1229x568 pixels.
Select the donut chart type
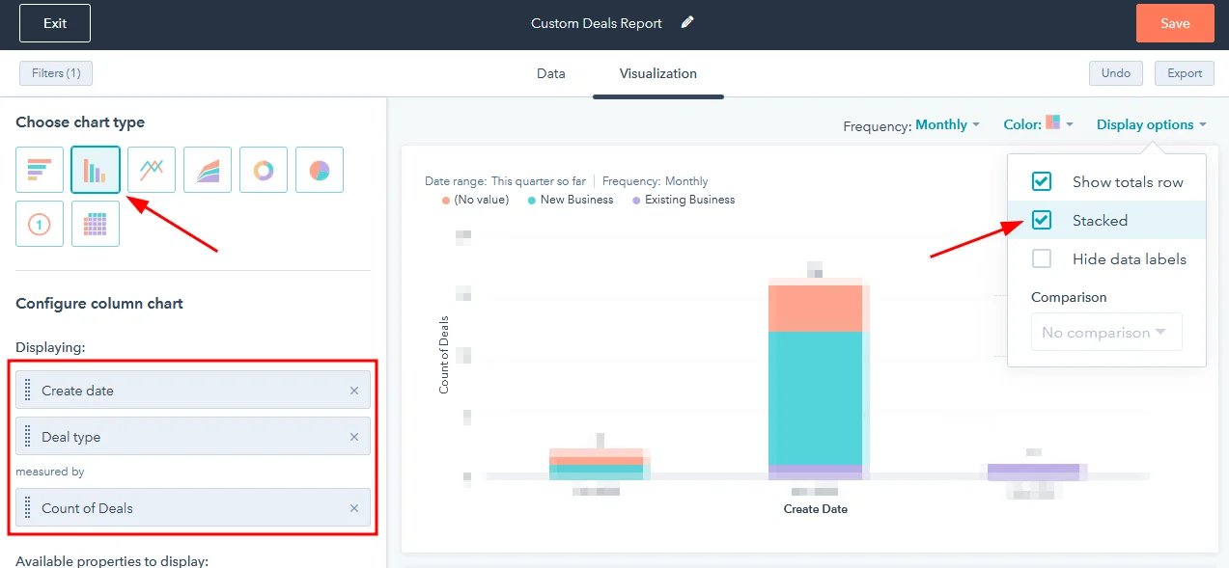[263, 169]
